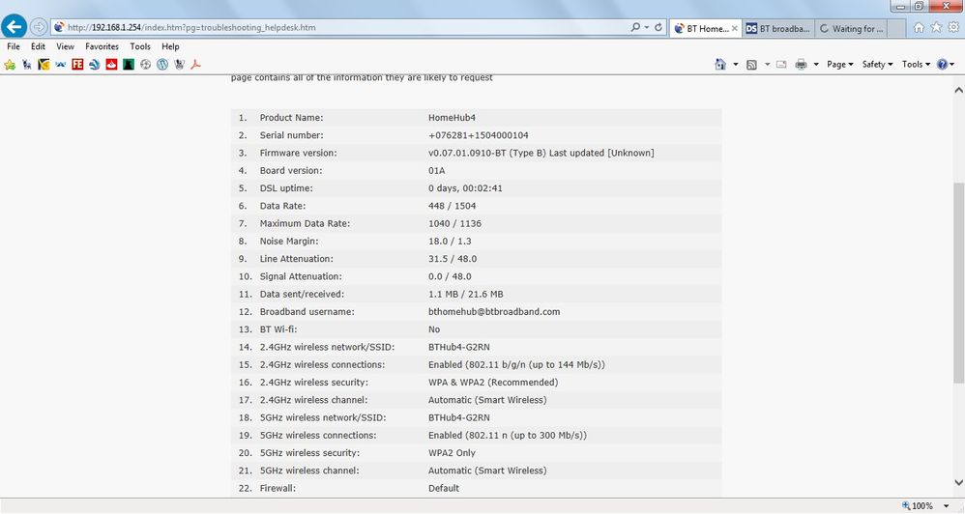Close the BT Home... tab
The width and height of the screenshot is (965, 514).
(x=734, y=28)
